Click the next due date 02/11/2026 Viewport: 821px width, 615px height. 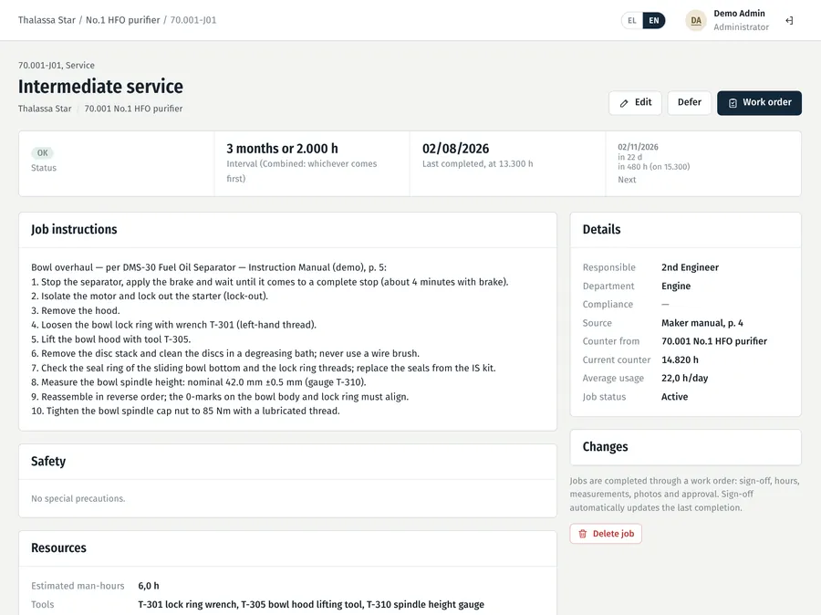638,147
